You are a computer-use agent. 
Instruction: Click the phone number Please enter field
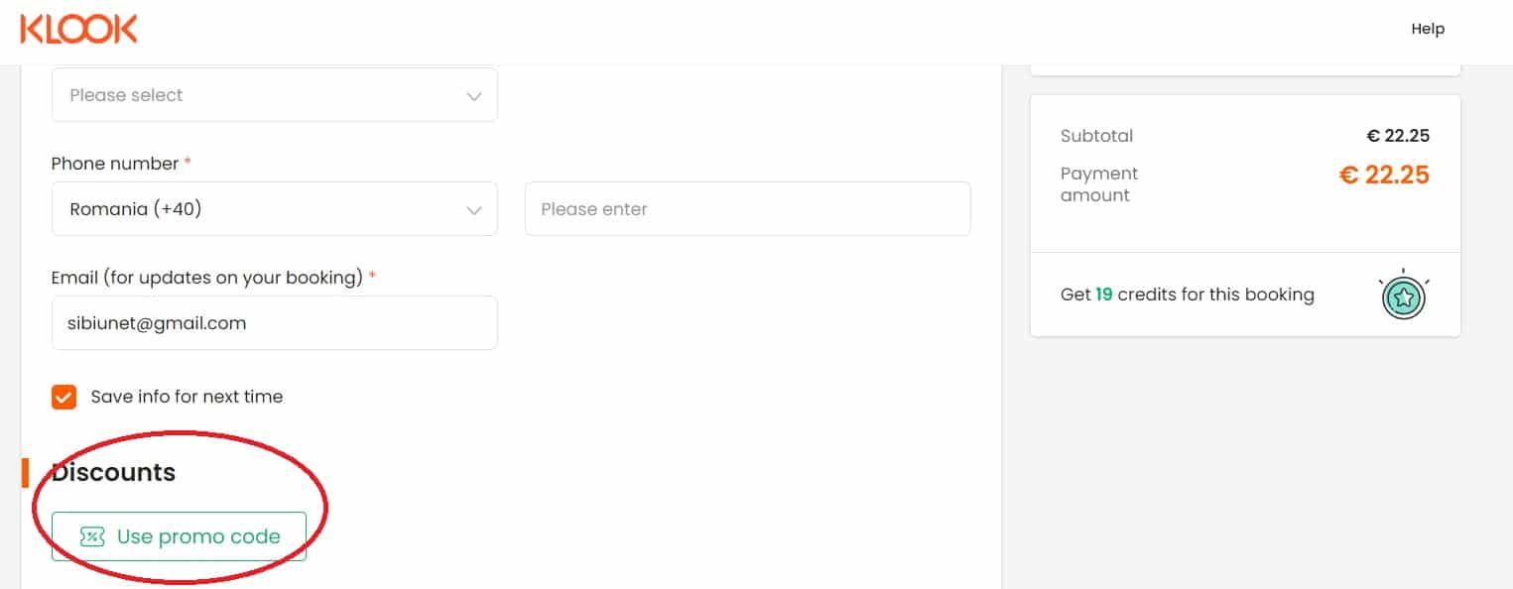tap(748, 209)
